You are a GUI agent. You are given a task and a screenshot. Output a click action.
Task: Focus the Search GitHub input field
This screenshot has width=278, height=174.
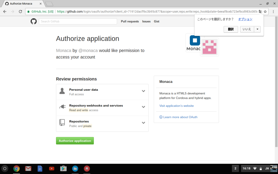point(78,21)
